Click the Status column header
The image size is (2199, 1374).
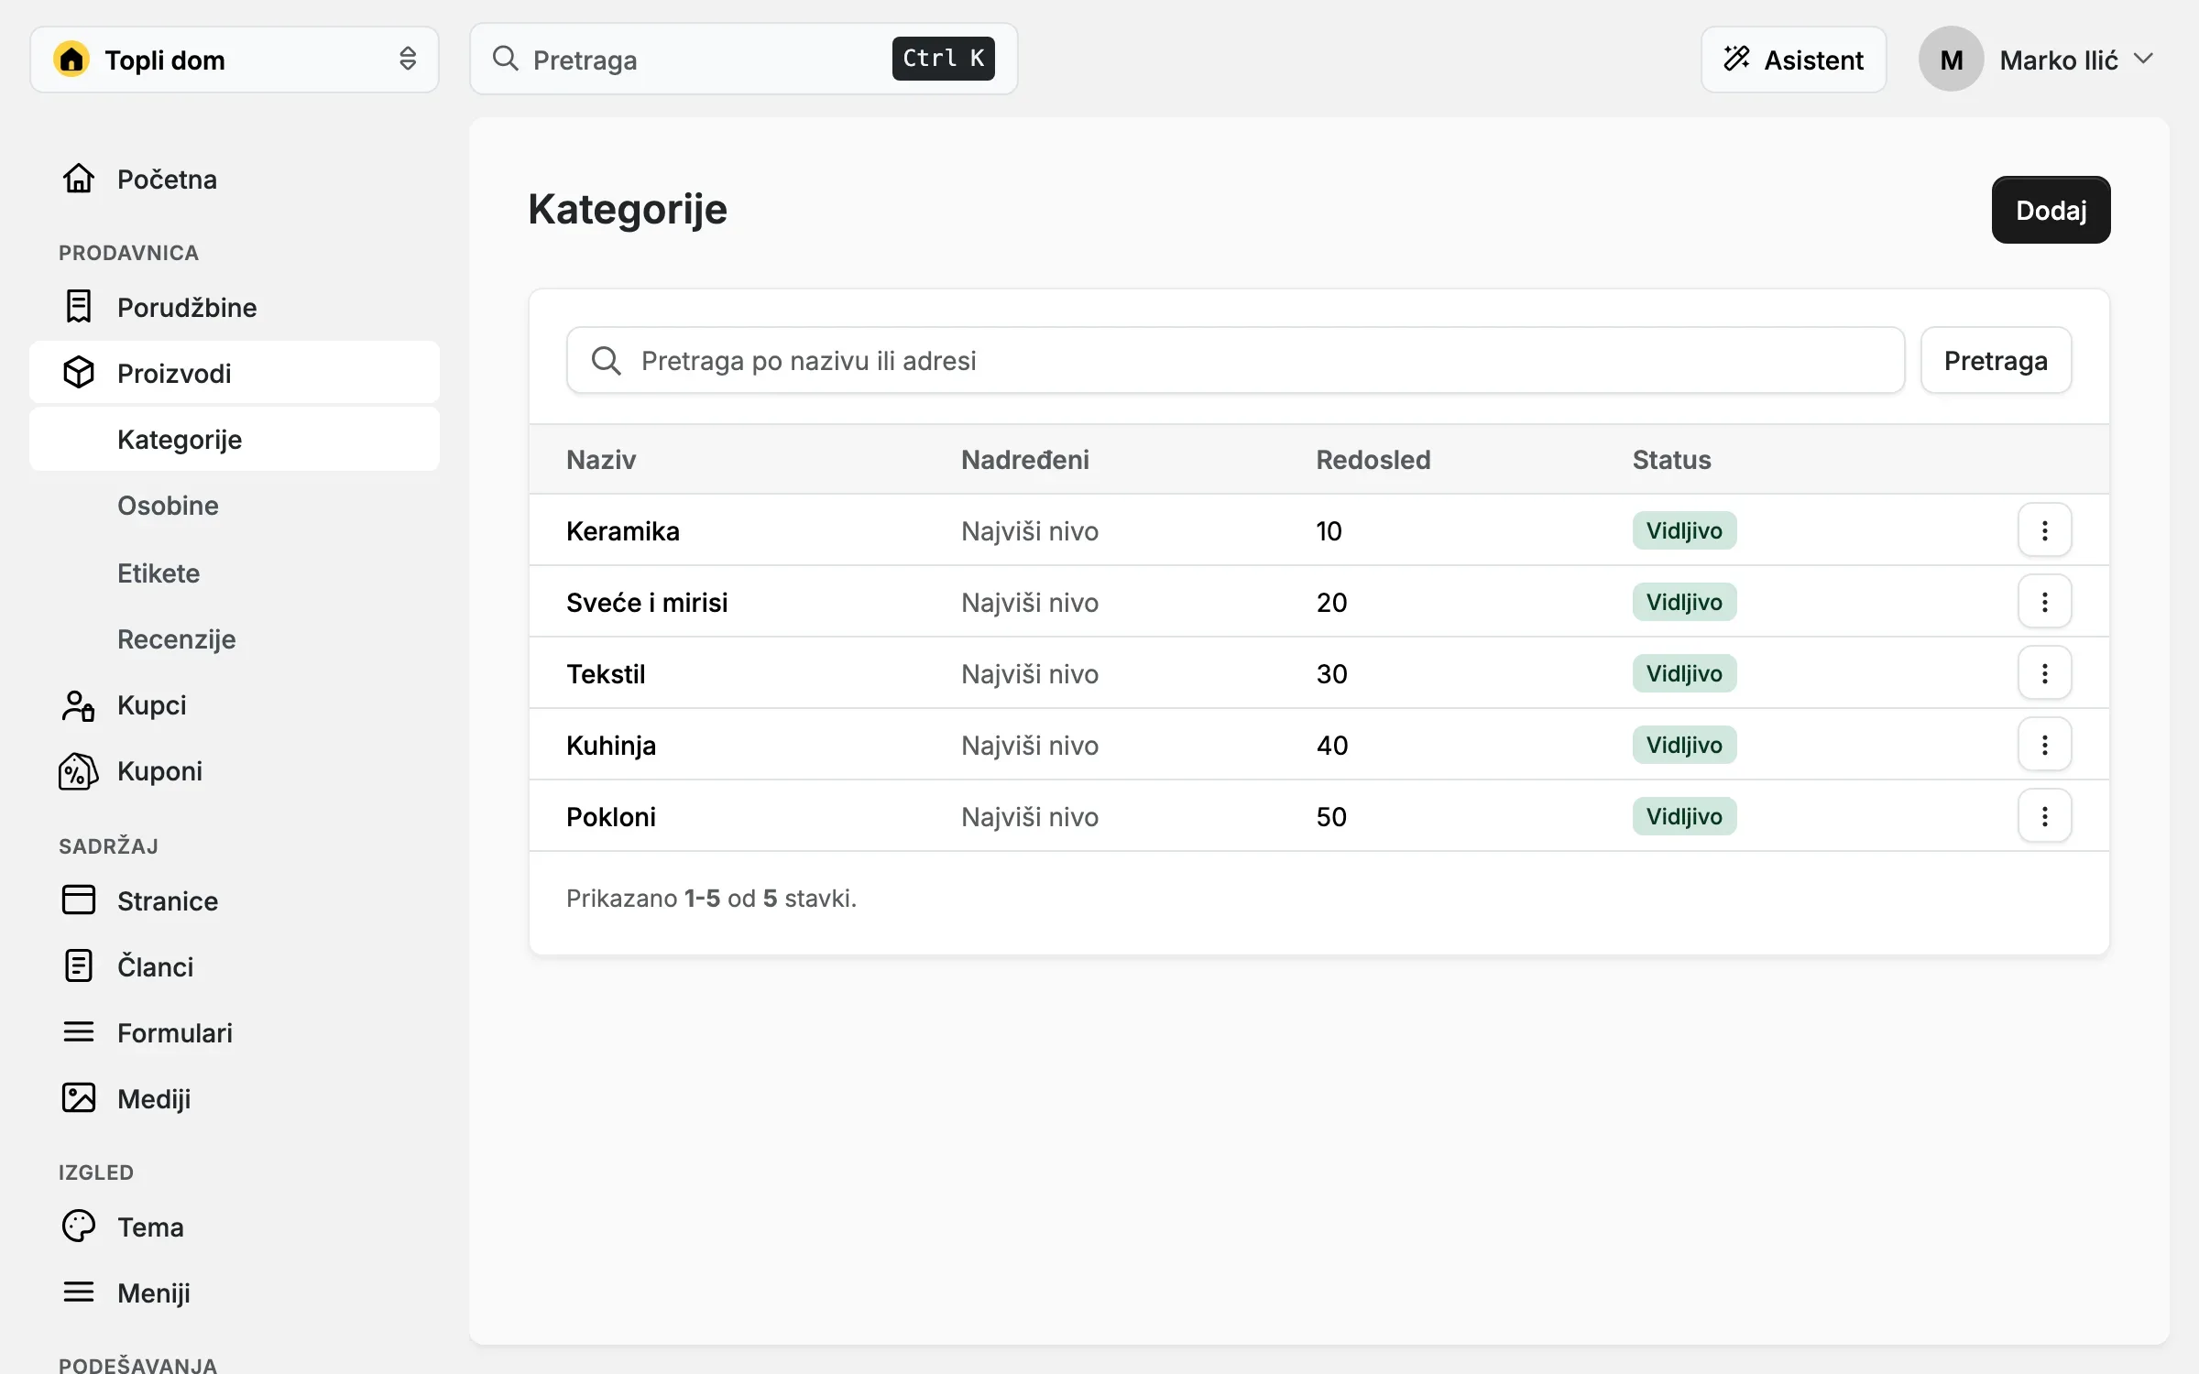pyautogui.click(x=1671, y=460)
